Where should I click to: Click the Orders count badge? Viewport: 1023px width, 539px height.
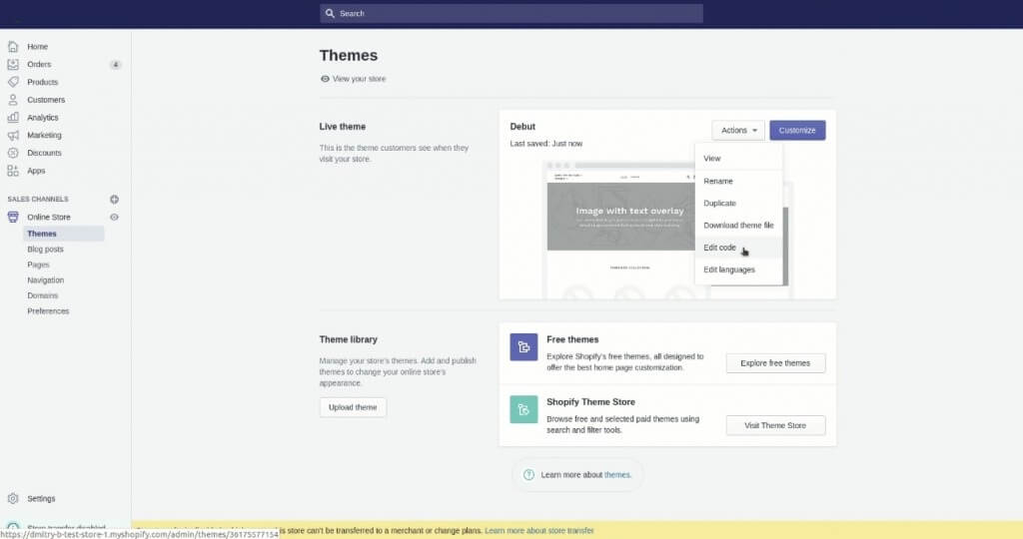point(116,65)
